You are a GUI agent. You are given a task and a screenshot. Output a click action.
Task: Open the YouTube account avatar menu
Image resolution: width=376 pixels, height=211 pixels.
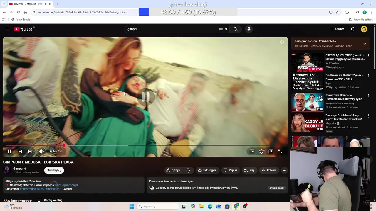coord(364,29)
